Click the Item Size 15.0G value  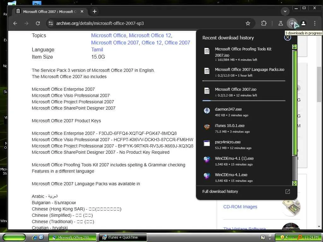click(98, 57)
